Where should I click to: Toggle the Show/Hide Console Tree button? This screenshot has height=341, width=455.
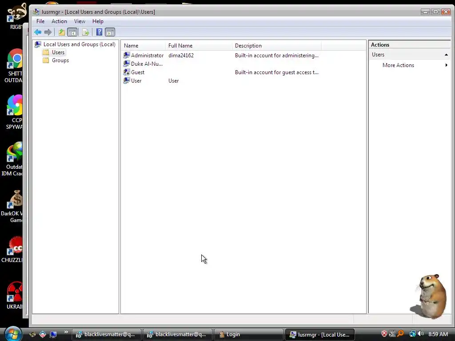tap(72, 32)
